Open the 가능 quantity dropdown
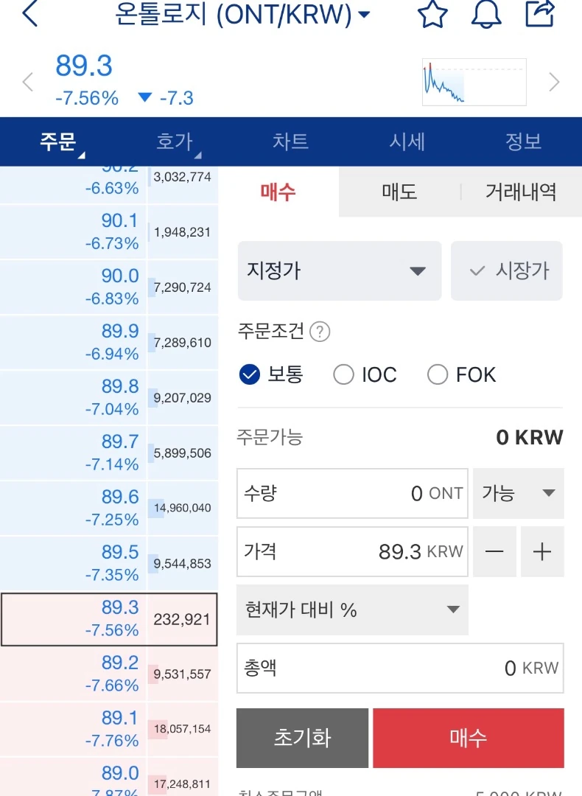This screenshot has height=796, width=582. coord(518,493)
